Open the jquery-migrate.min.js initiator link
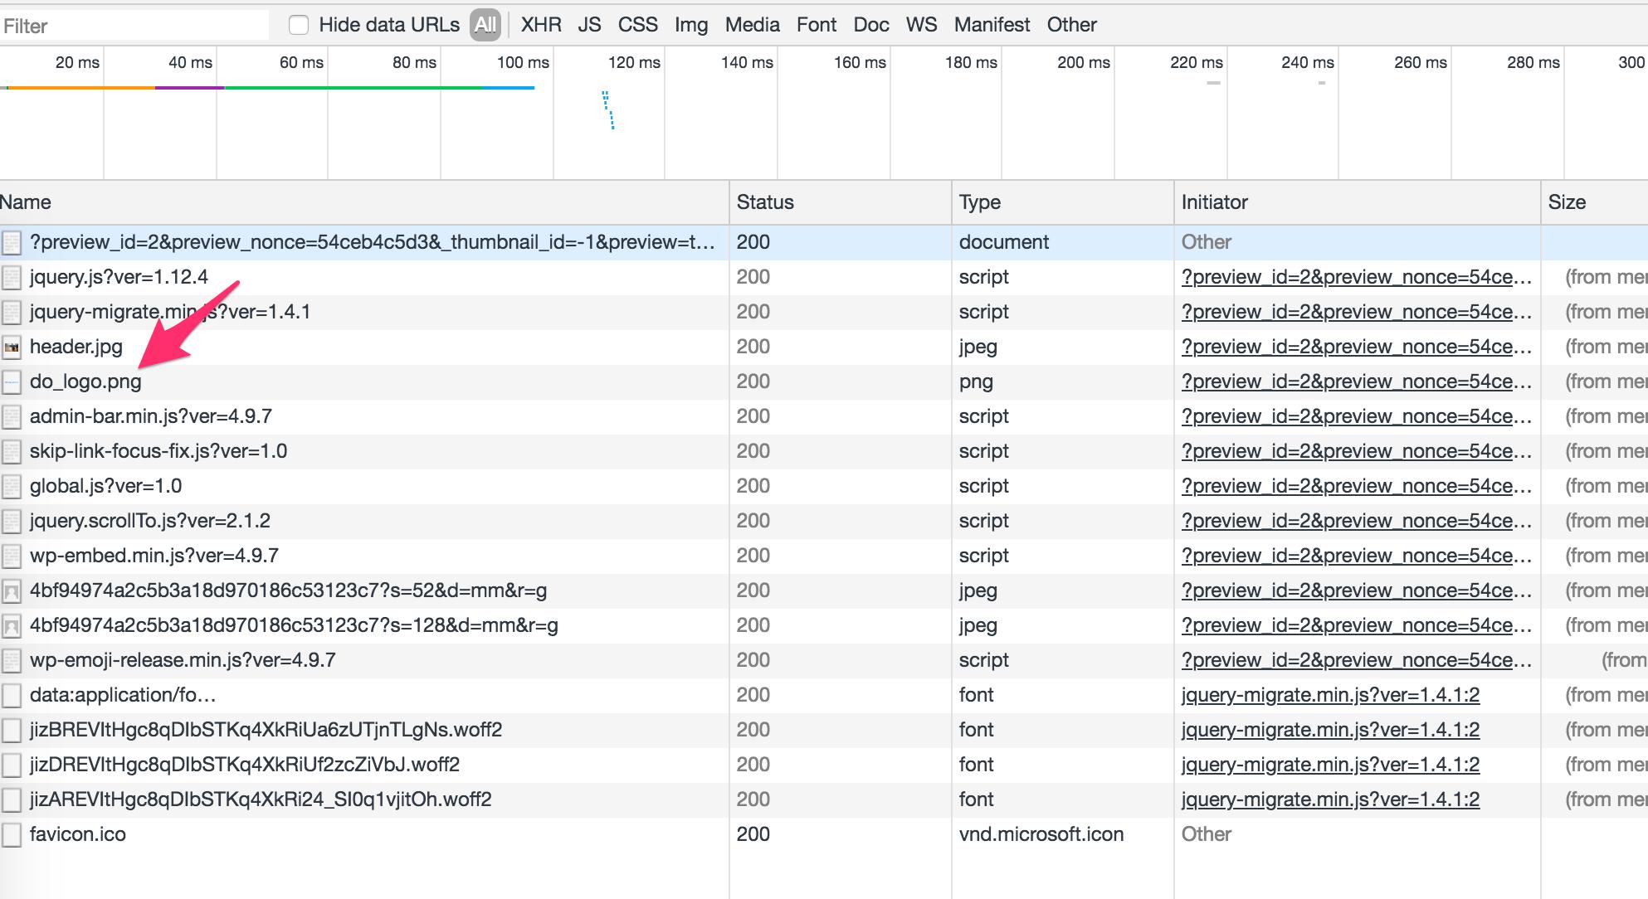 [1330, 695]
